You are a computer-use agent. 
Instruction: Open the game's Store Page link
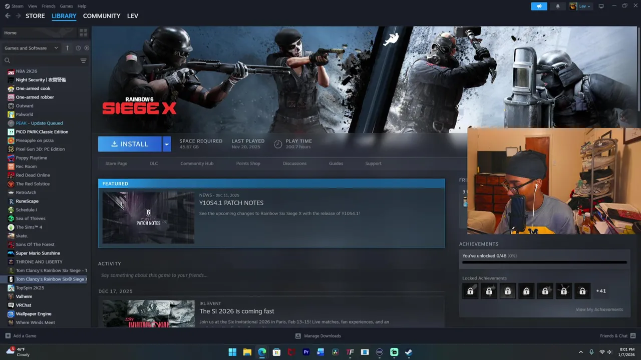click(116, 163)
